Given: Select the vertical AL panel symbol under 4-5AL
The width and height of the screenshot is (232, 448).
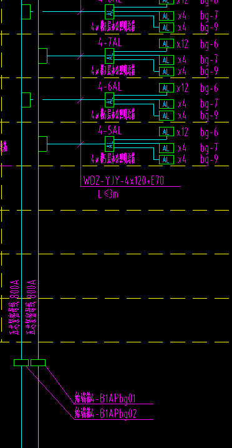Looking at the screenshot, I should pyautogui.click(x=109, y=144).
